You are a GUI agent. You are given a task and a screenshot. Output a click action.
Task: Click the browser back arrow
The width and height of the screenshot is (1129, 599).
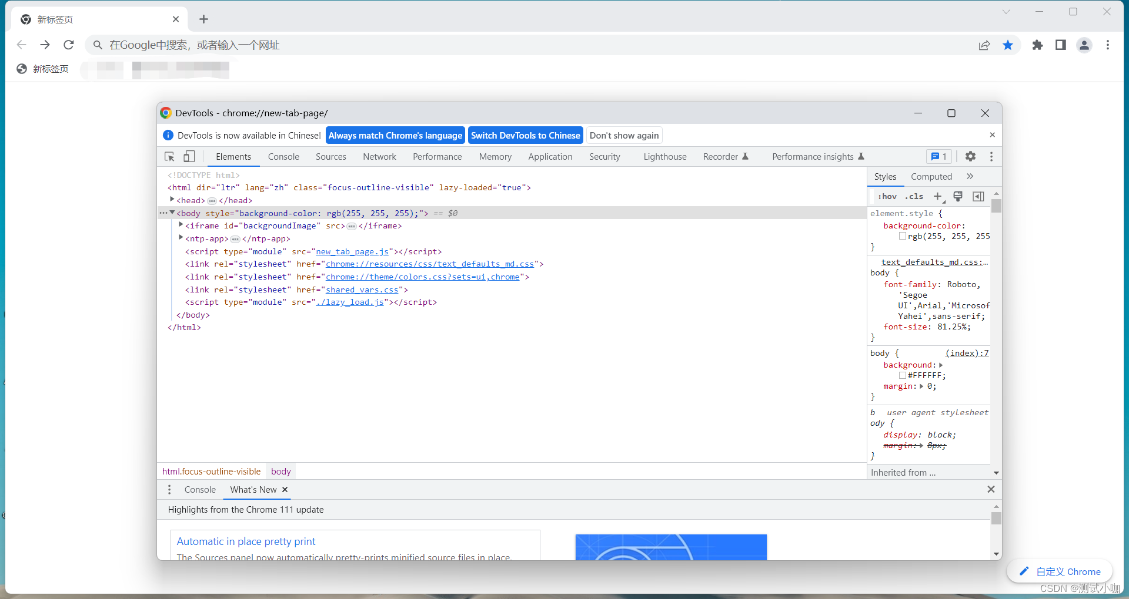pos(22,45)
